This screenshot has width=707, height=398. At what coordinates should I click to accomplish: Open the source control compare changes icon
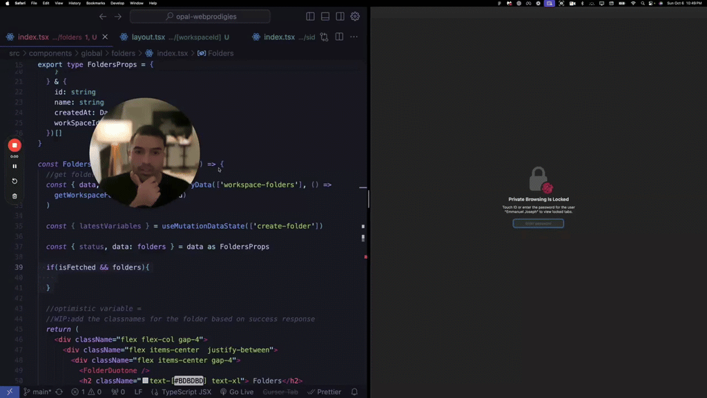pyautogui.click(x=325, y=37)
